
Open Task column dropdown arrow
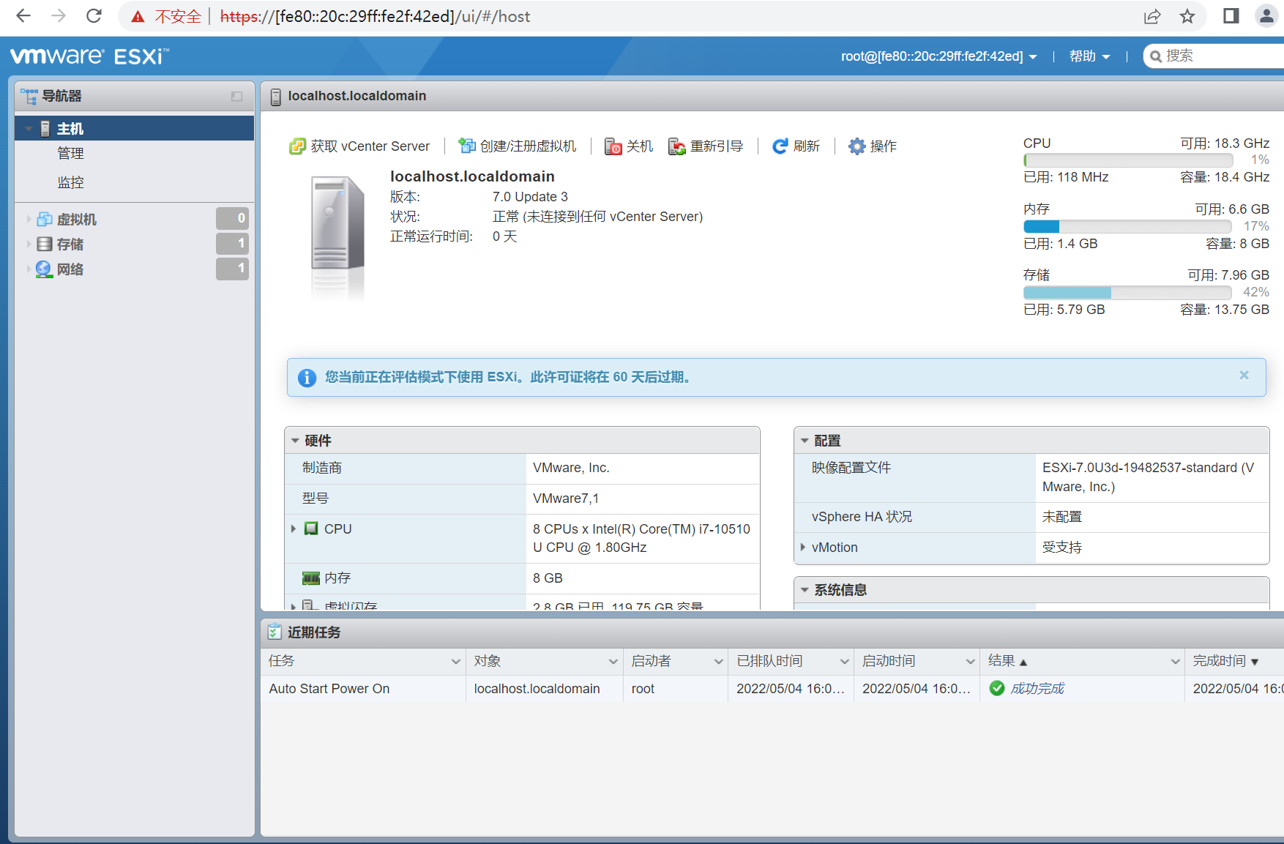(x=455, y=661)
